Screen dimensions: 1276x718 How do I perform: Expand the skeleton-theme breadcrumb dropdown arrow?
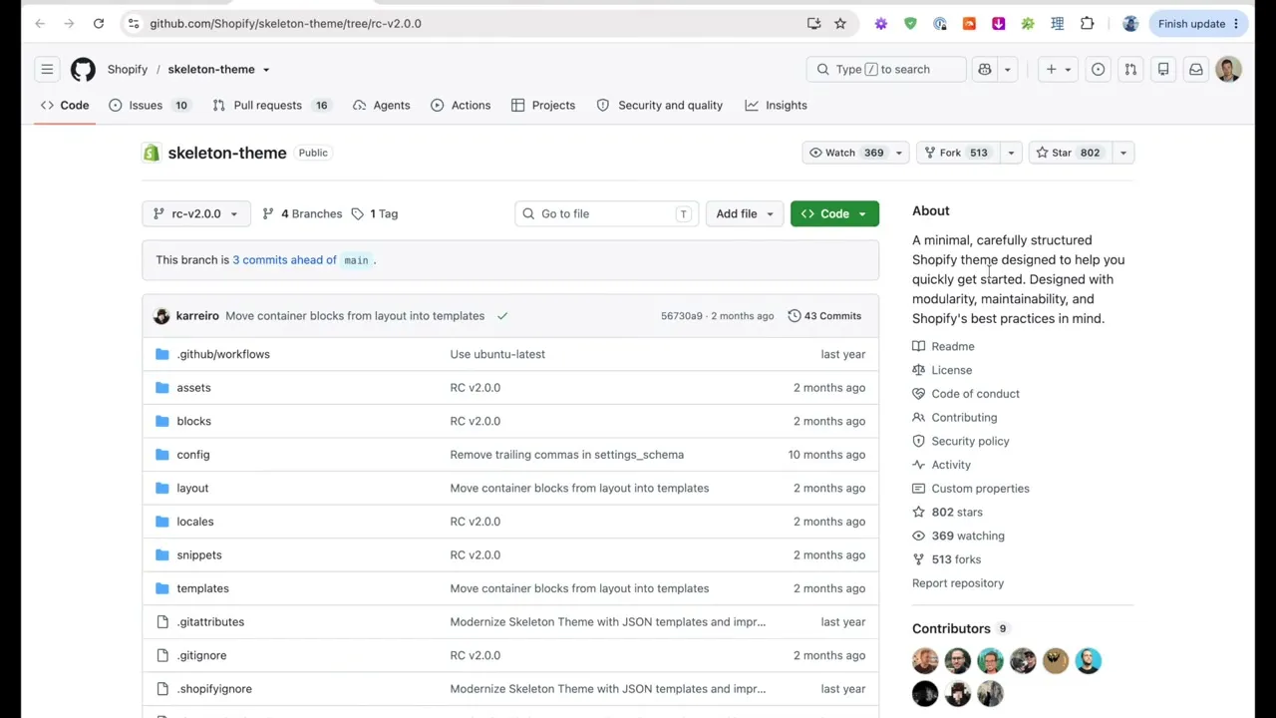click(x=265, y=70)
